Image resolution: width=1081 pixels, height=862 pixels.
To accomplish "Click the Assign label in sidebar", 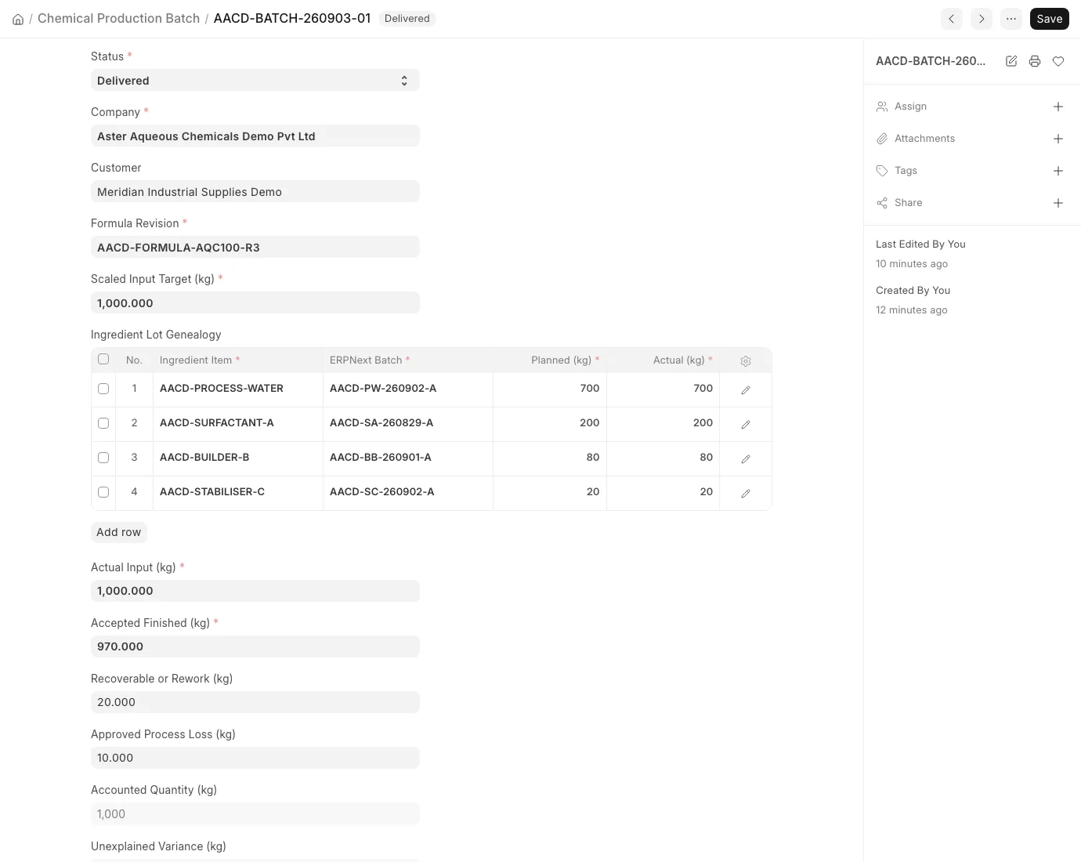I will (910, 107).
